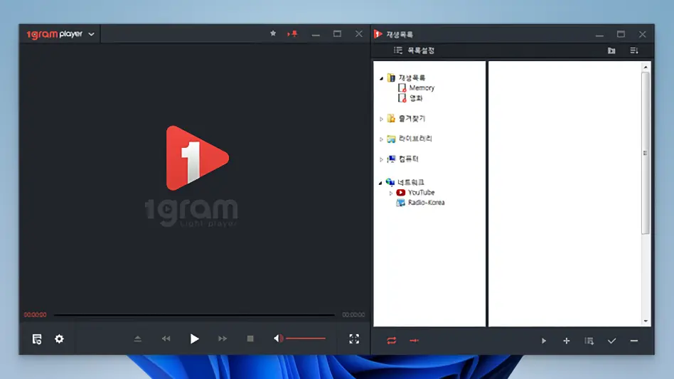This screenshot has width=674, height=379.
Task: Click the favorites star icon in player title bar
Action: (x=273, y=33)
